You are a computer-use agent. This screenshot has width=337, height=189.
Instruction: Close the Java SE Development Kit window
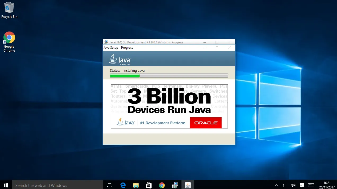tap(229, 42)
